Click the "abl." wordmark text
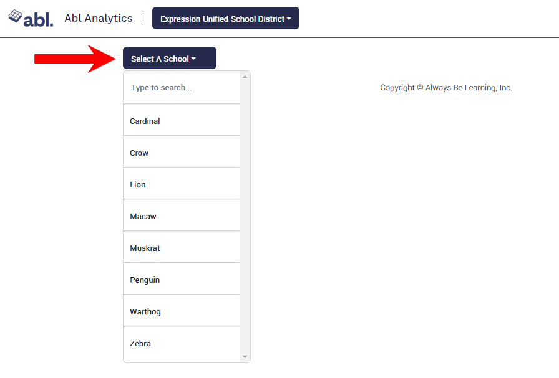The width and height of the screenshot is (559, 378). tap(39, 19)
